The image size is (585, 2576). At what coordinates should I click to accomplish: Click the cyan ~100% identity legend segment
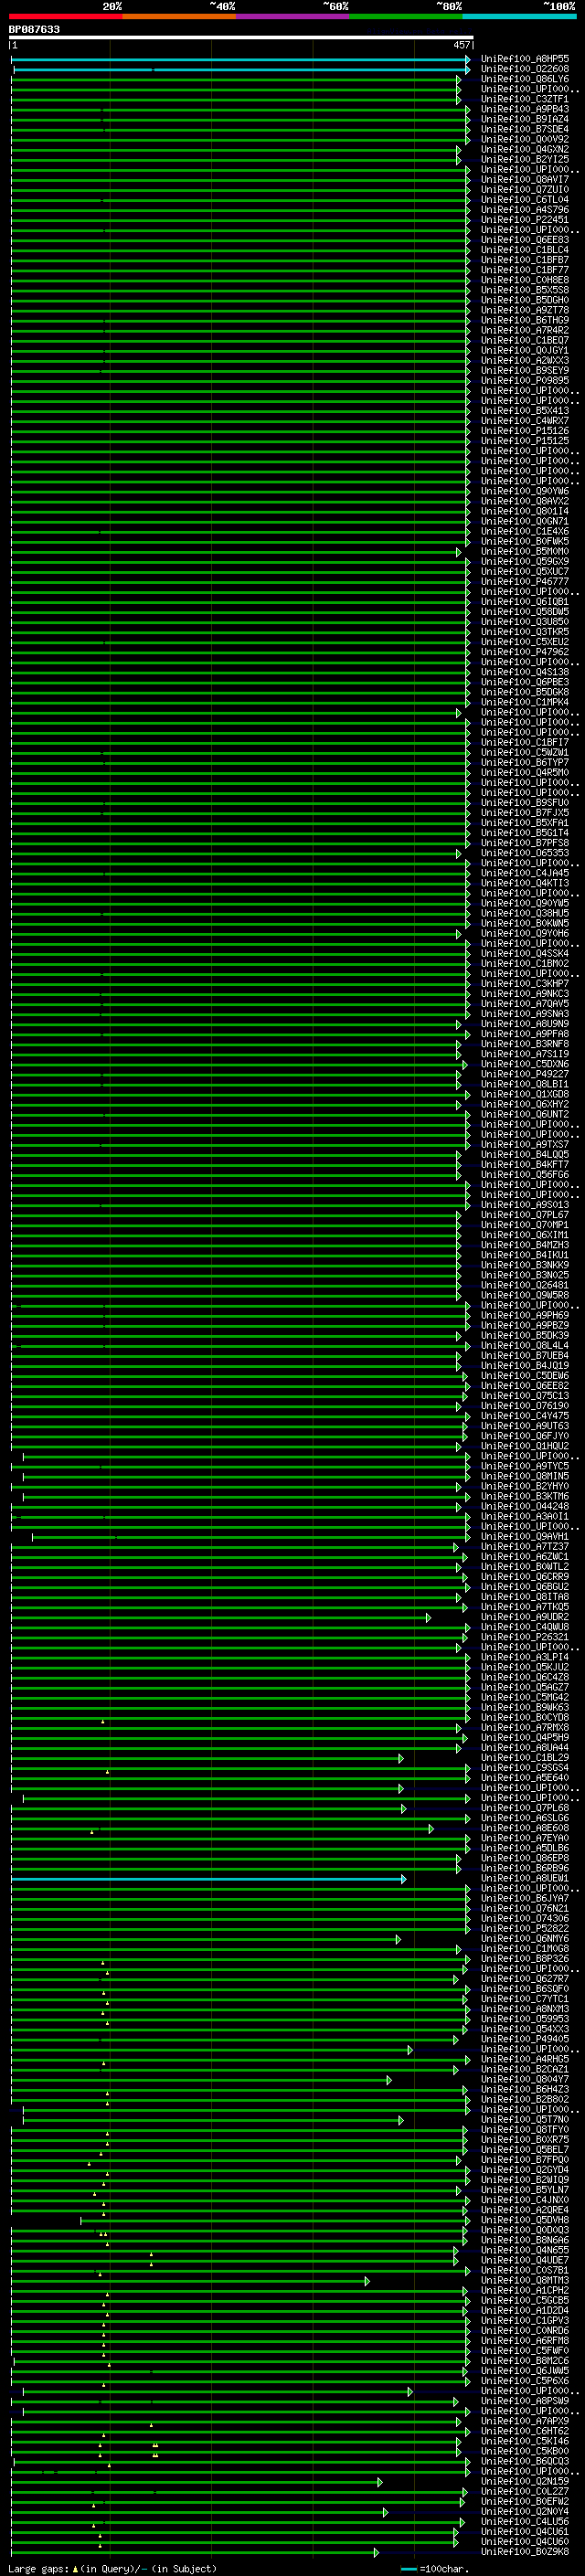520,16
